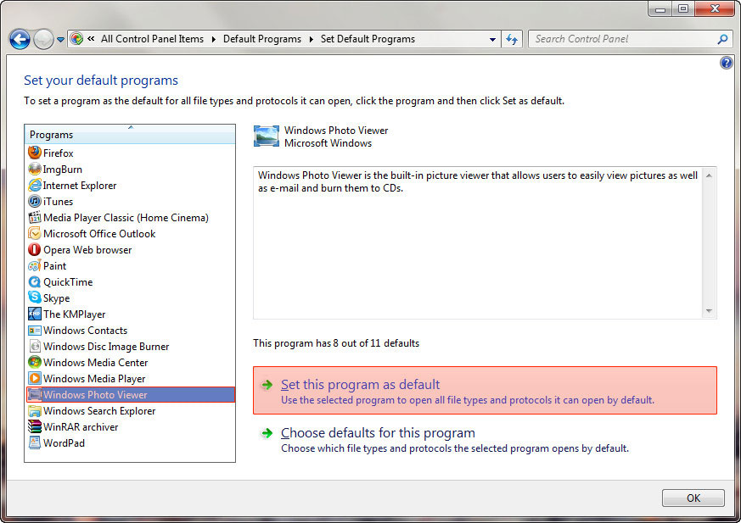
Task: Click the Windows Search Explorer icon
Action: pos(35,410)
